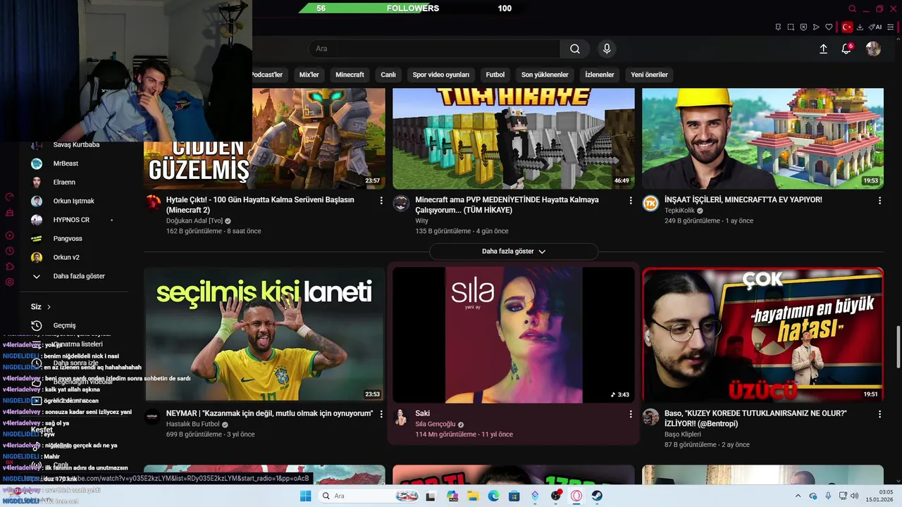Select the Spor video oyunları chip
Viewport: 902px width, 507px height.
click(441, 75)
